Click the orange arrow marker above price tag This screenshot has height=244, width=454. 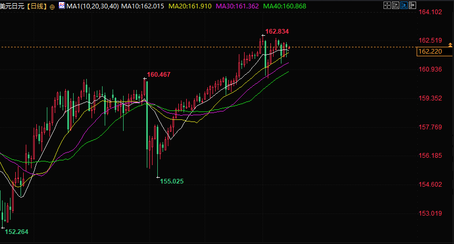point(450,45)
